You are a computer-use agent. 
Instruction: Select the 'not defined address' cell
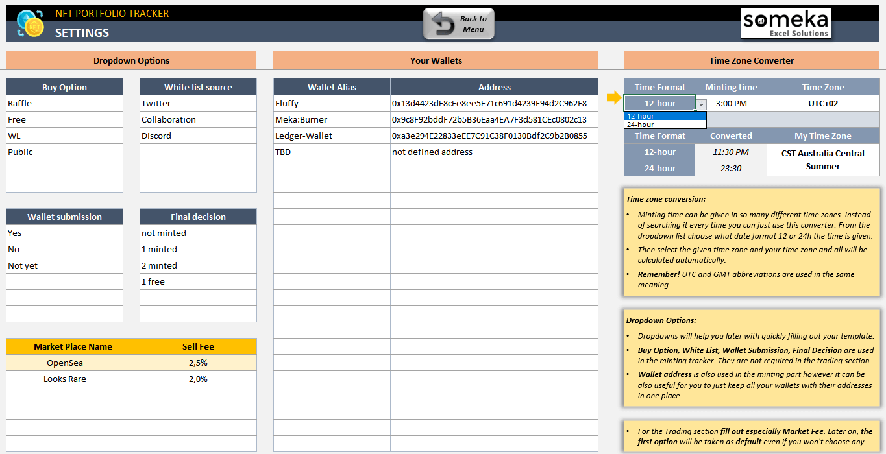pos(493,152)
